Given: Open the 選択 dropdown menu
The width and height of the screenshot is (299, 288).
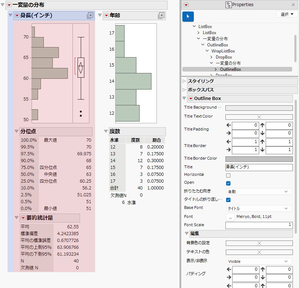Looking at the screenshot, I should 287,14.
